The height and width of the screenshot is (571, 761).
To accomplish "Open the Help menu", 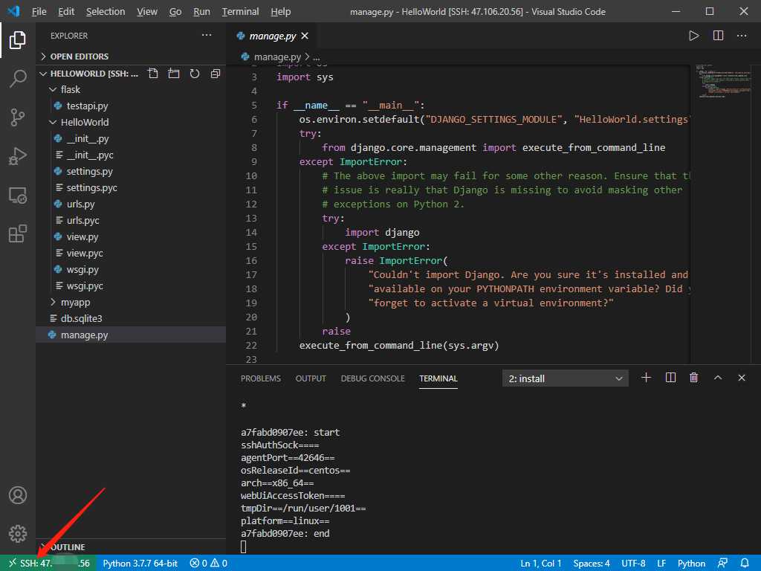I will click(280, 11).
